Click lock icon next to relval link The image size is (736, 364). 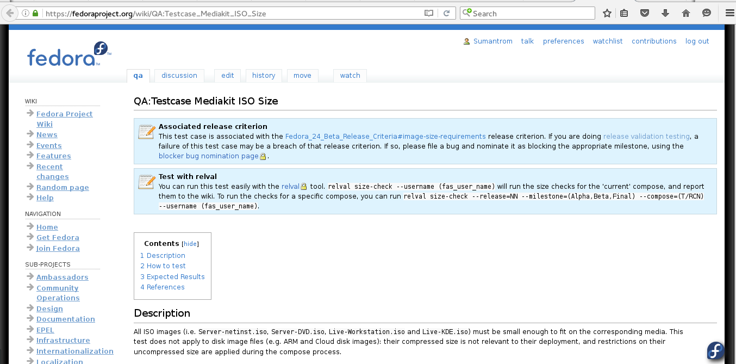(x=304, y=187)
